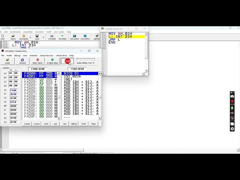240x180 pixels.
Task: Open the emulator menu in main window
Action: 39,32
